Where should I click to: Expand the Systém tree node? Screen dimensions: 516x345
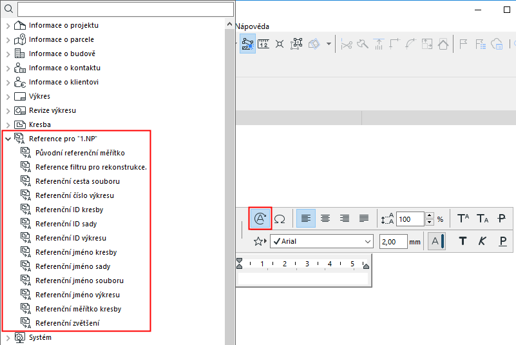[x=8, y=338]
